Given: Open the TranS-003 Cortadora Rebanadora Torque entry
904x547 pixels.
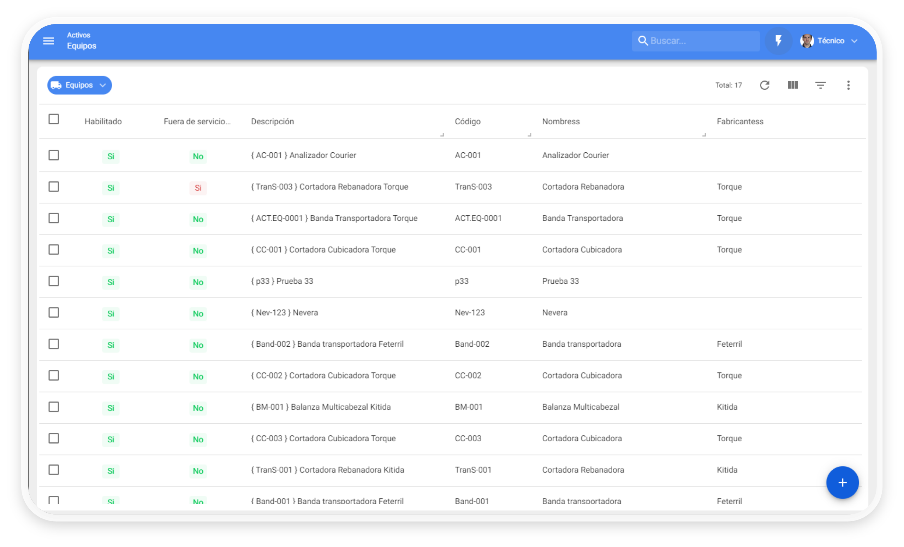Looking at the screenshot, I should coord(329,187).
